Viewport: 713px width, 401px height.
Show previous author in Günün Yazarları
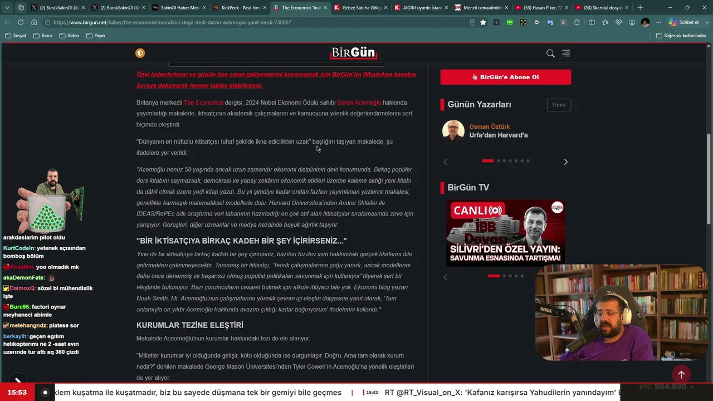(445, 162)
